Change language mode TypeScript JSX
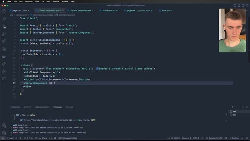Image resolution: width=250 pixels, height=141 pixels. pyautogui.click(x=216, y=138)
